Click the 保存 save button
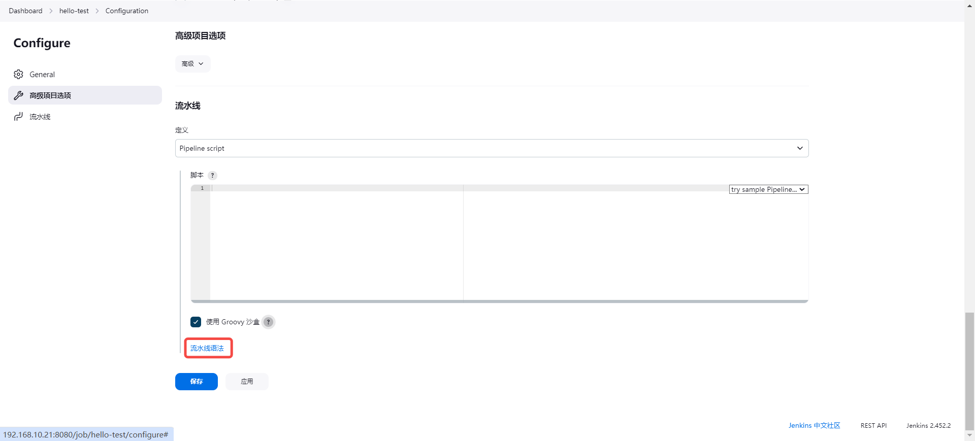The width and height of the screenshot is (975, 441). click(x=197, y=382)
